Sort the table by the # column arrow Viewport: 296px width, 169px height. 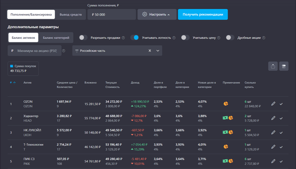coord(15,82)
